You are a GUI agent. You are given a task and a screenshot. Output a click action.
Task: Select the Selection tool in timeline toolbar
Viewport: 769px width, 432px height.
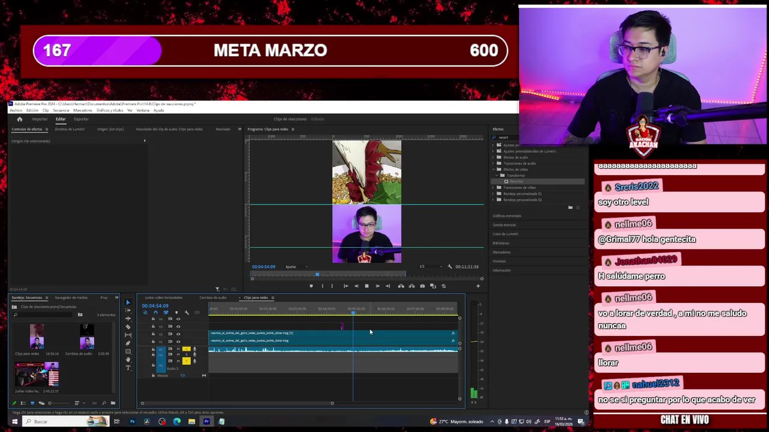[128, 302]
